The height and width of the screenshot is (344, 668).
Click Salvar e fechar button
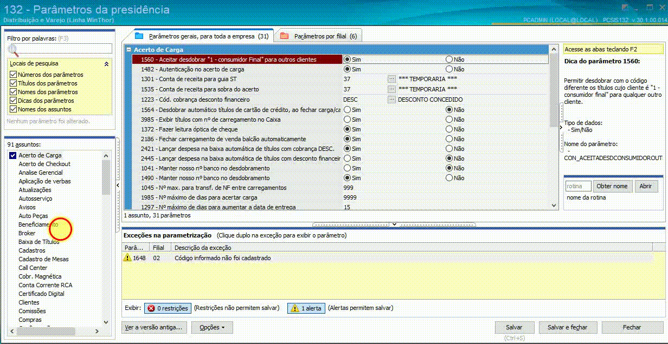[x=568, y=327]
